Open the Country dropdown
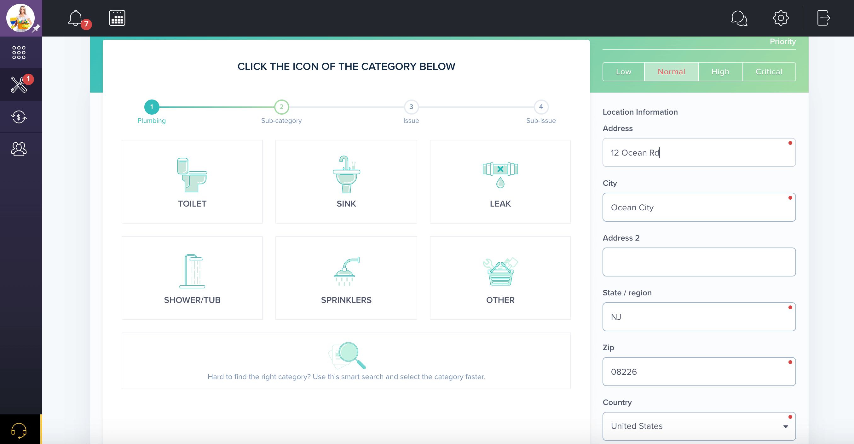 click(x=699, y=426)
